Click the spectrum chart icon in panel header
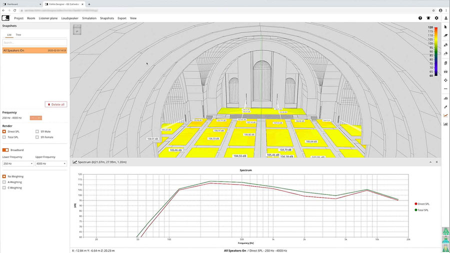This screenshot has width=450, height=253. tap(74, 162)
